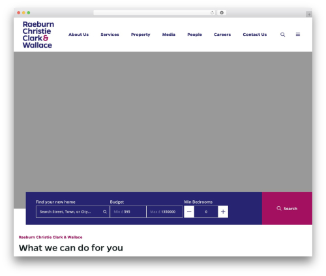Open the hamburger menu icon
326x276 pixels.
click(298, 35)
